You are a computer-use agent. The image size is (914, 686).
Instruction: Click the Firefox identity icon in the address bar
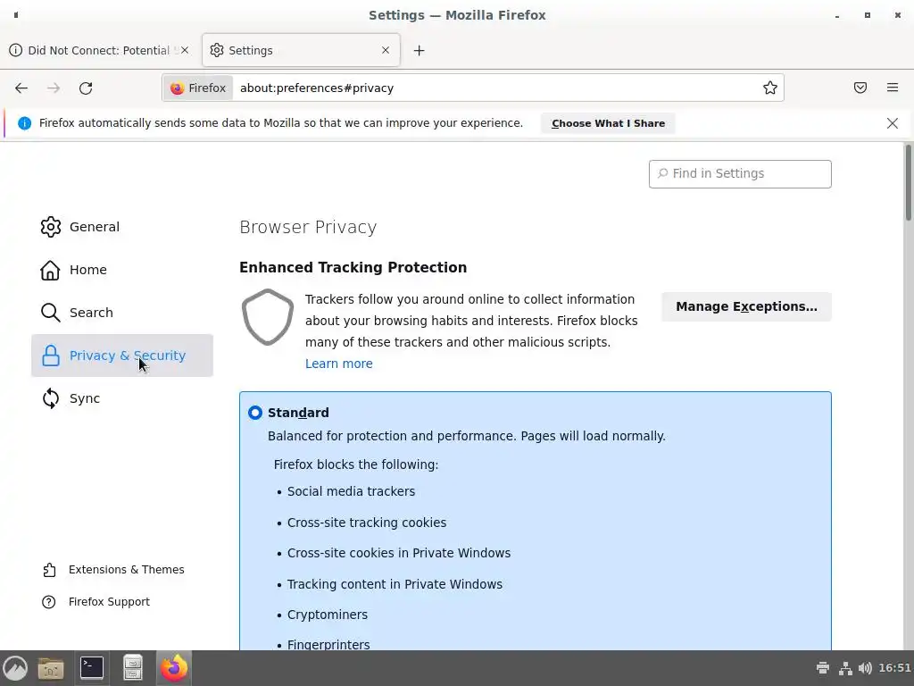click(x=178, y=88)
